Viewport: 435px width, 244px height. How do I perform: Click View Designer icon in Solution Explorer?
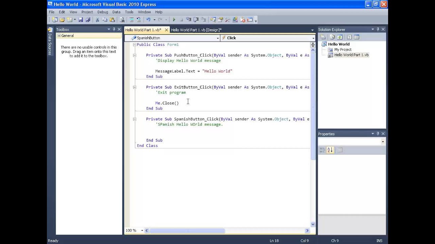pos(356,37)
